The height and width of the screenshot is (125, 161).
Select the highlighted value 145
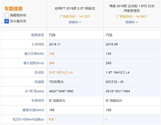pyautogui.click(x=52, y=54)
